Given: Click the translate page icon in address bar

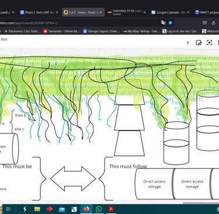Looking at the screenshot, I should click(164, 23).
